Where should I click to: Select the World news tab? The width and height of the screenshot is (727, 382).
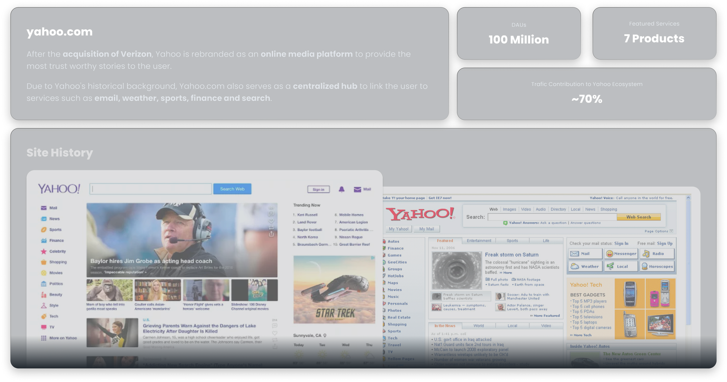click(478, 326)
